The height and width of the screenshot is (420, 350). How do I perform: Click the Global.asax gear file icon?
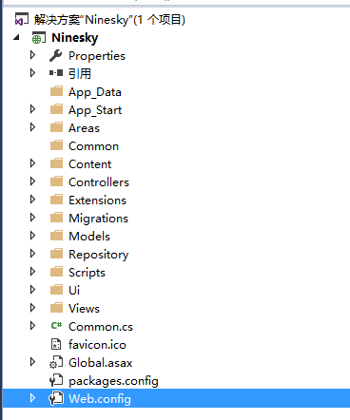[56, 362]
